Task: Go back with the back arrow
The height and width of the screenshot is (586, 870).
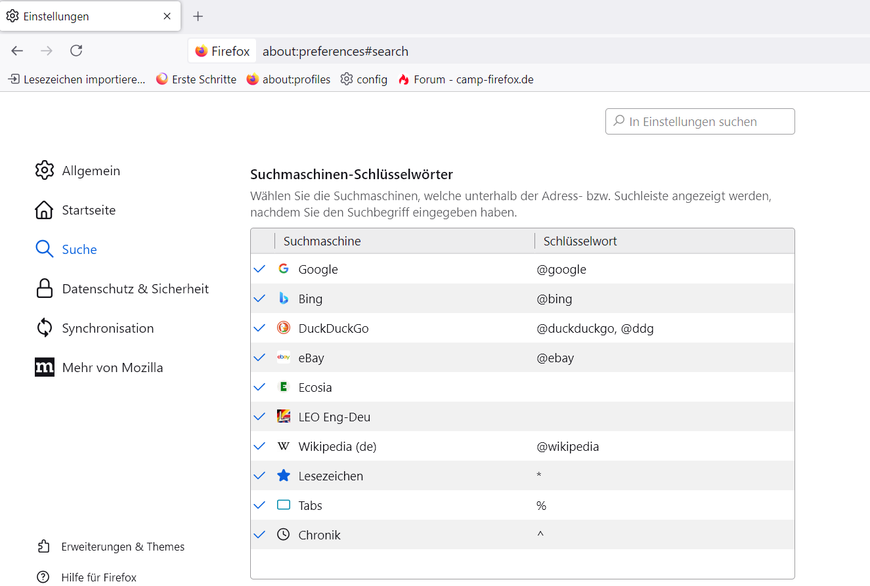Action: tap(17, 51)
